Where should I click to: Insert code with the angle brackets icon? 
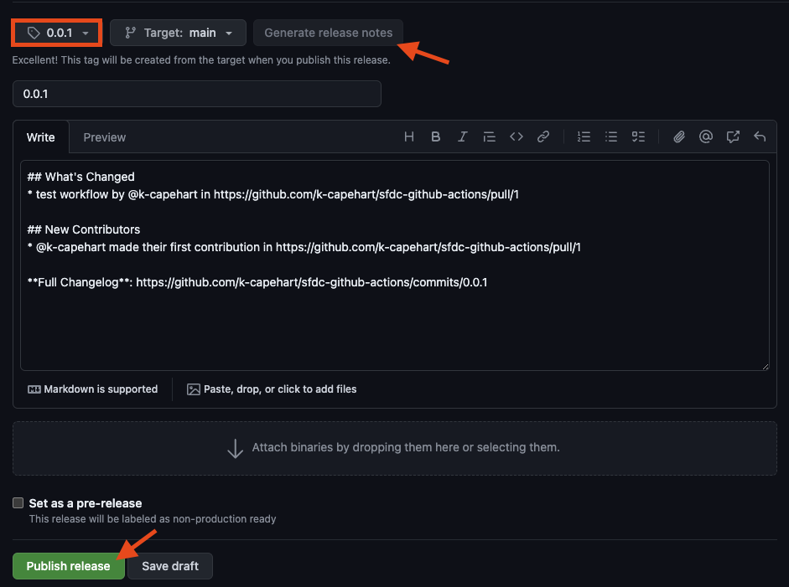click(x=516, y=136)
